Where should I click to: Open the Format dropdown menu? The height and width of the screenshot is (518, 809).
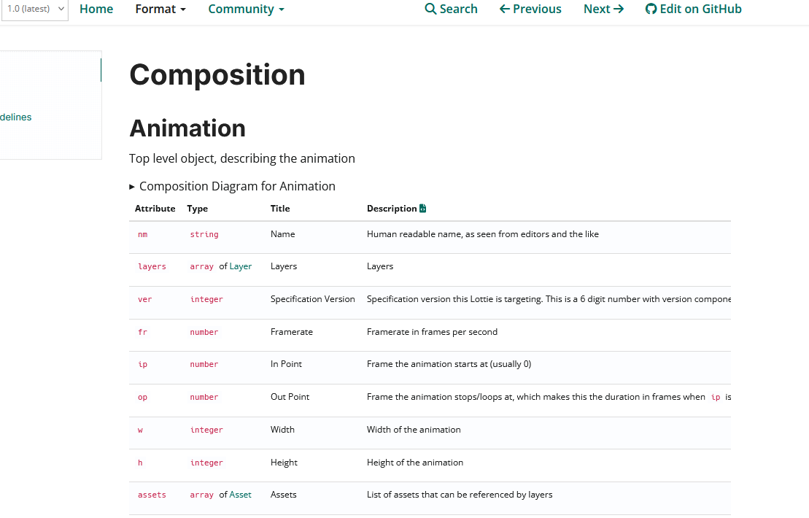point(160,9)
